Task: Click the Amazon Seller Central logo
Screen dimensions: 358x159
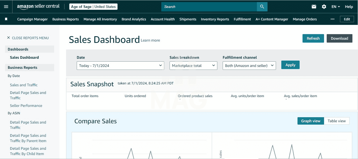Action: (38, 7)
